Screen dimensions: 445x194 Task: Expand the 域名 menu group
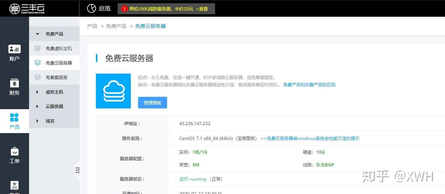tap(54, 121)
